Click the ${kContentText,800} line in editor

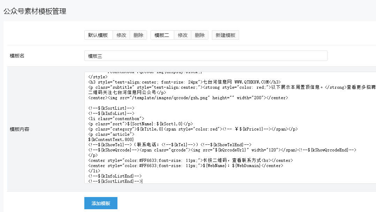pyautogui.click(x=111, y=140)
